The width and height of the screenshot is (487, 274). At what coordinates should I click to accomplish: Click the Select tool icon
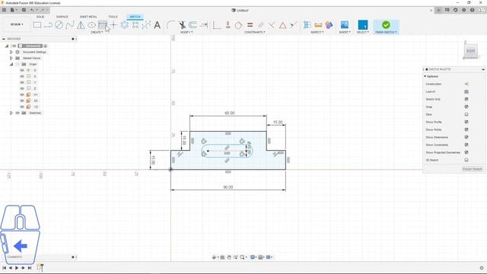click(x=362, y=25)
